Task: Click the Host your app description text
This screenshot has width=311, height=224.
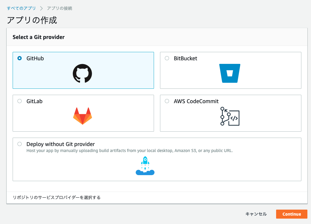Action: 130,151
